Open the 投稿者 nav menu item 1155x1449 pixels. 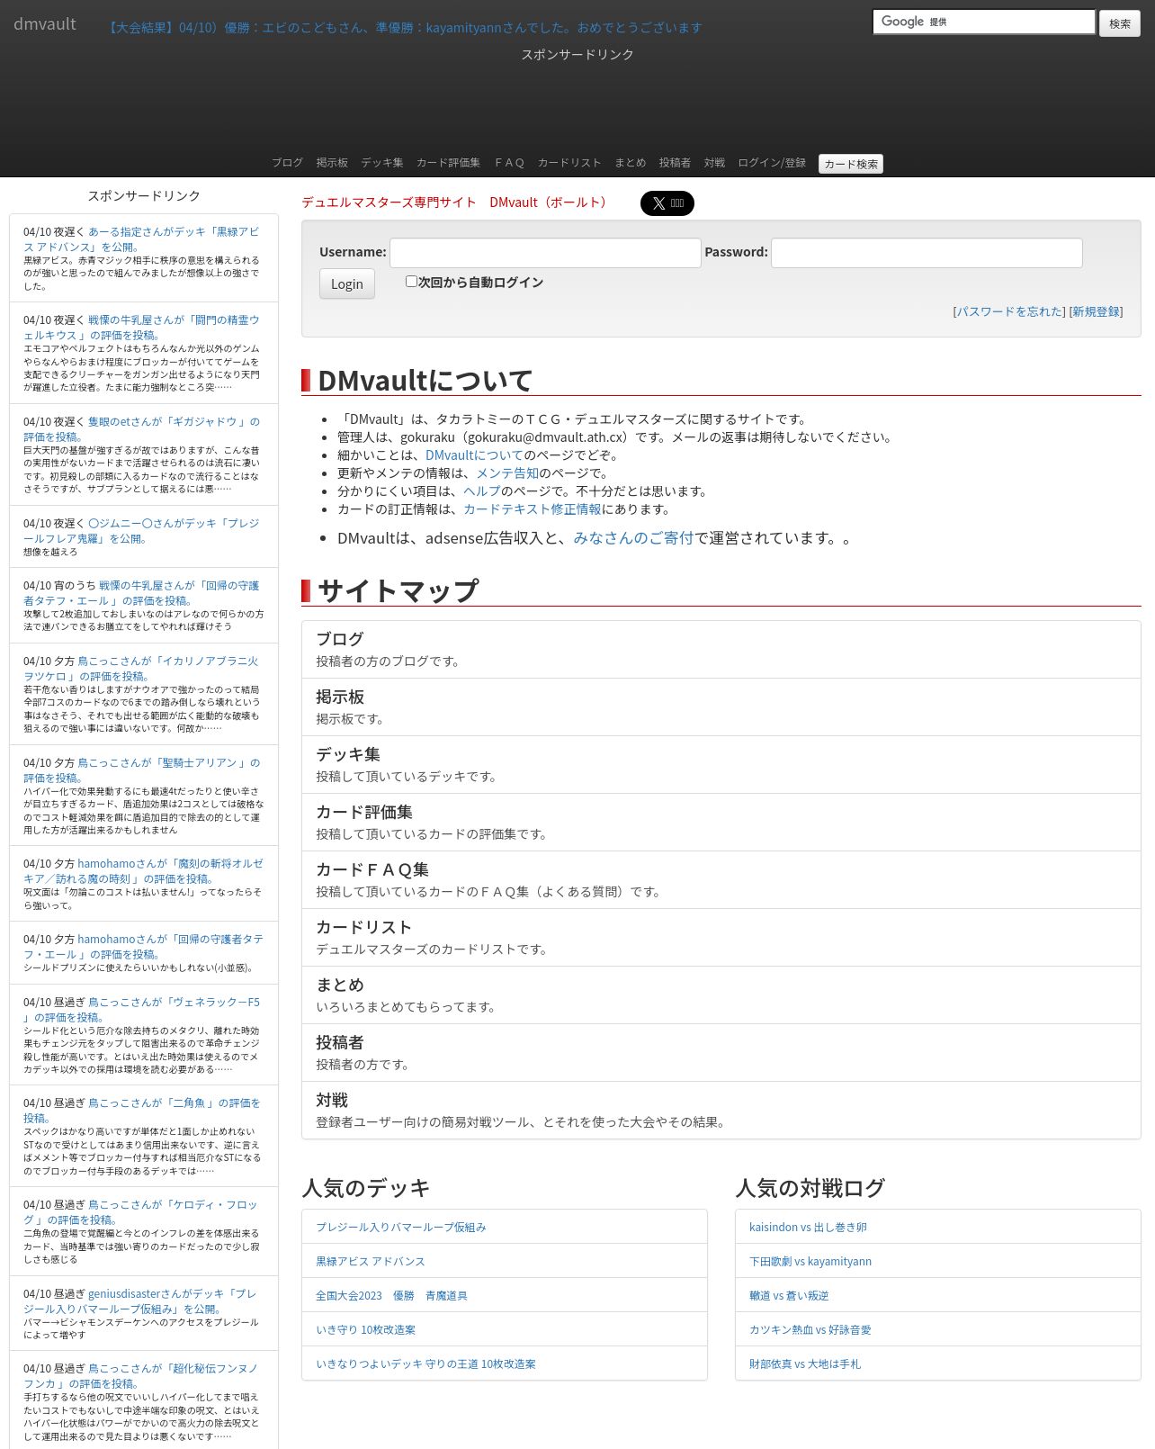click(x=675, y=163)
